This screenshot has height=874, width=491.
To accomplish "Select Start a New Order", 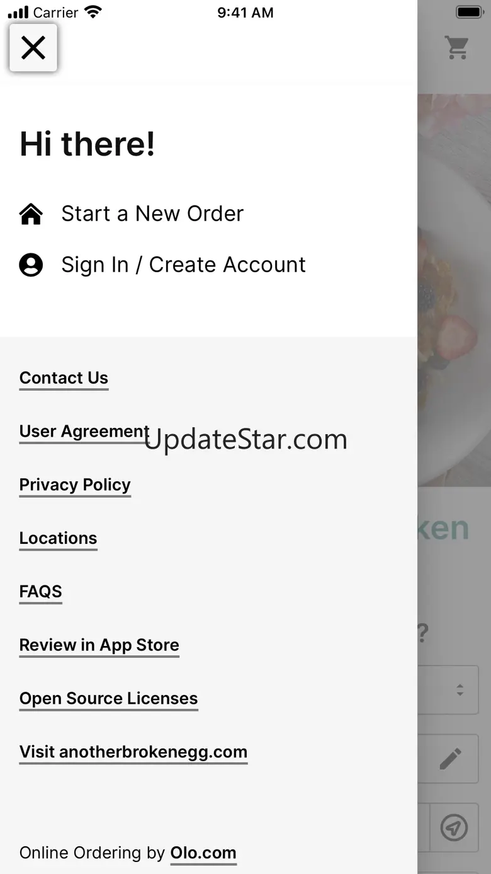I will pyautogui.click(x=152, y=214).
